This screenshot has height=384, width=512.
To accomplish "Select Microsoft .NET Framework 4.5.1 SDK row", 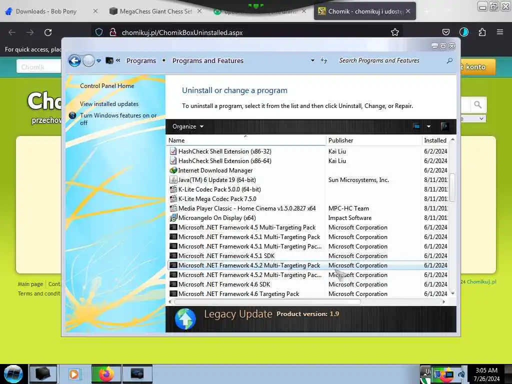I will pyautogui.click(x=307, y=255).
